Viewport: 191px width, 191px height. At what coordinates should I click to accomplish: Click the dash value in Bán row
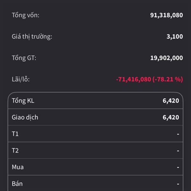tap(178, 184)
